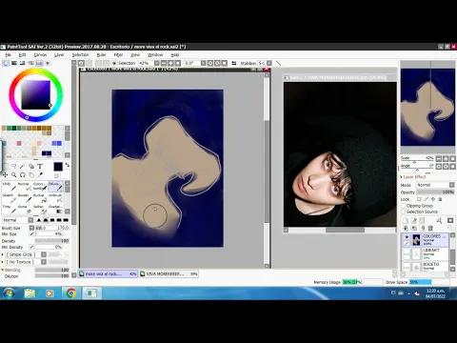Show the LINEART layer

coord(407,251)
